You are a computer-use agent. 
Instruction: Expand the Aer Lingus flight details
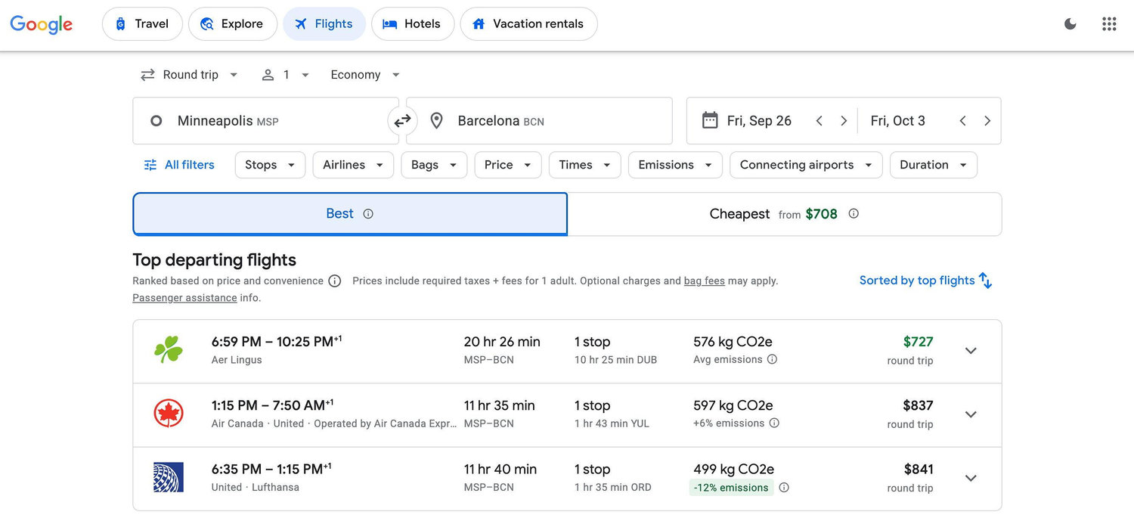point(971,351)
